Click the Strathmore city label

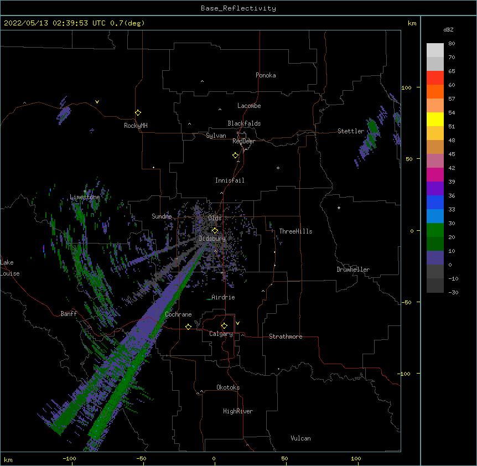pyautogui.click(x=286, y=336)
